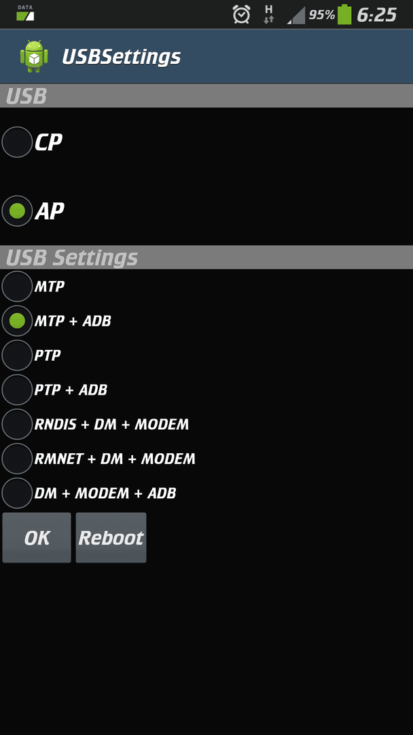
Task: Tap the alarm clock status icon
Action: 241,14
